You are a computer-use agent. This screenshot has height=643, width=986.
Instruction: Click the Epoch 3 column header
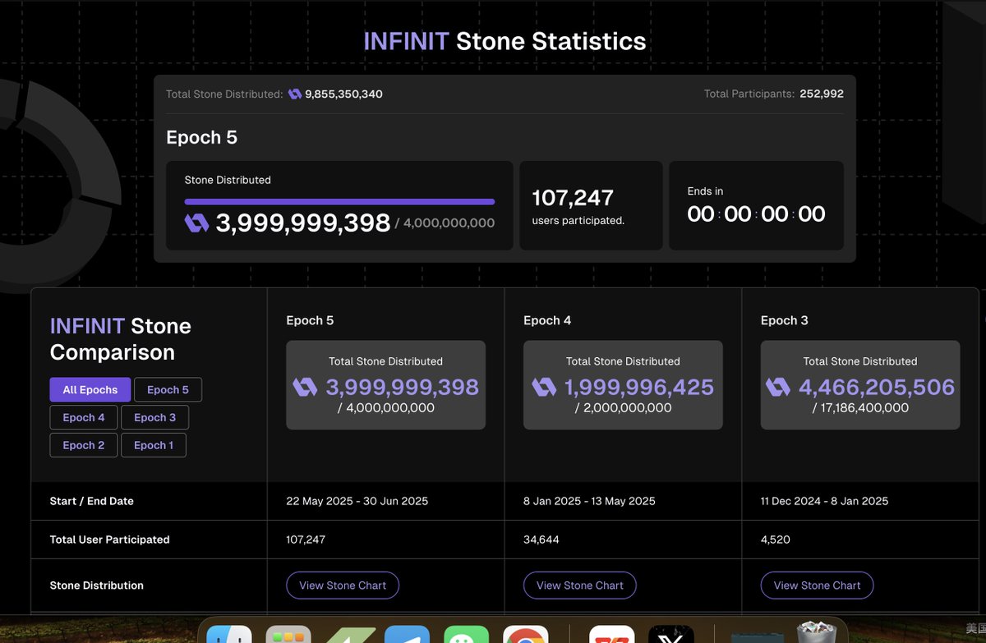click(785, 320)
